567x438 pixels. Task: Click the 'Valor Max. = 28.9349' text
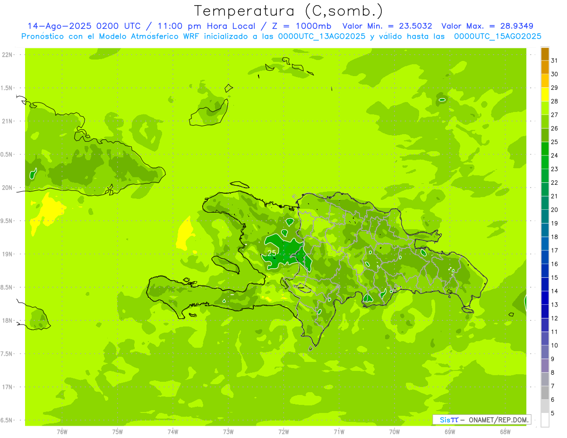487,26
